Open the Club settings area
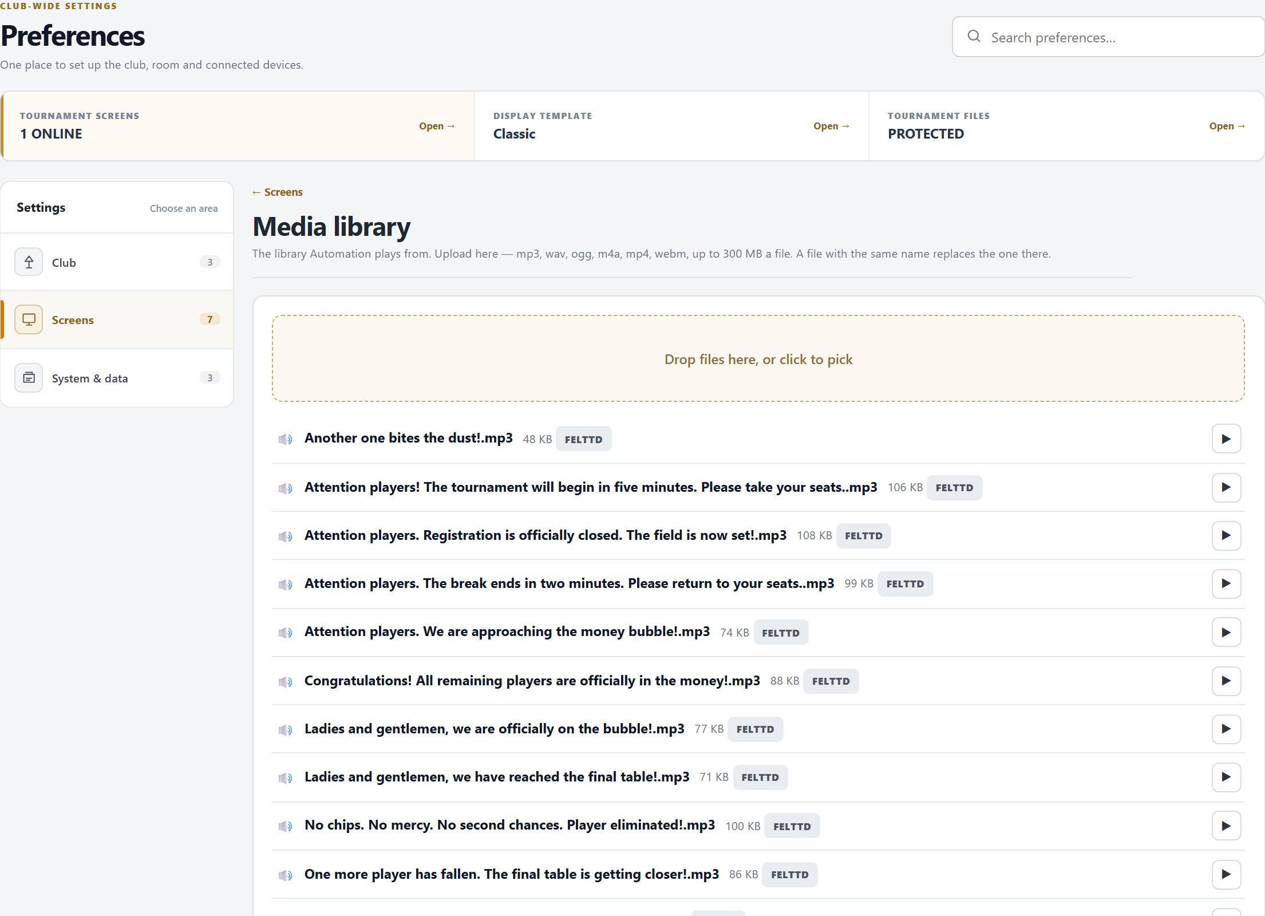The image size is (1265, 916). (x=117, y=262)
